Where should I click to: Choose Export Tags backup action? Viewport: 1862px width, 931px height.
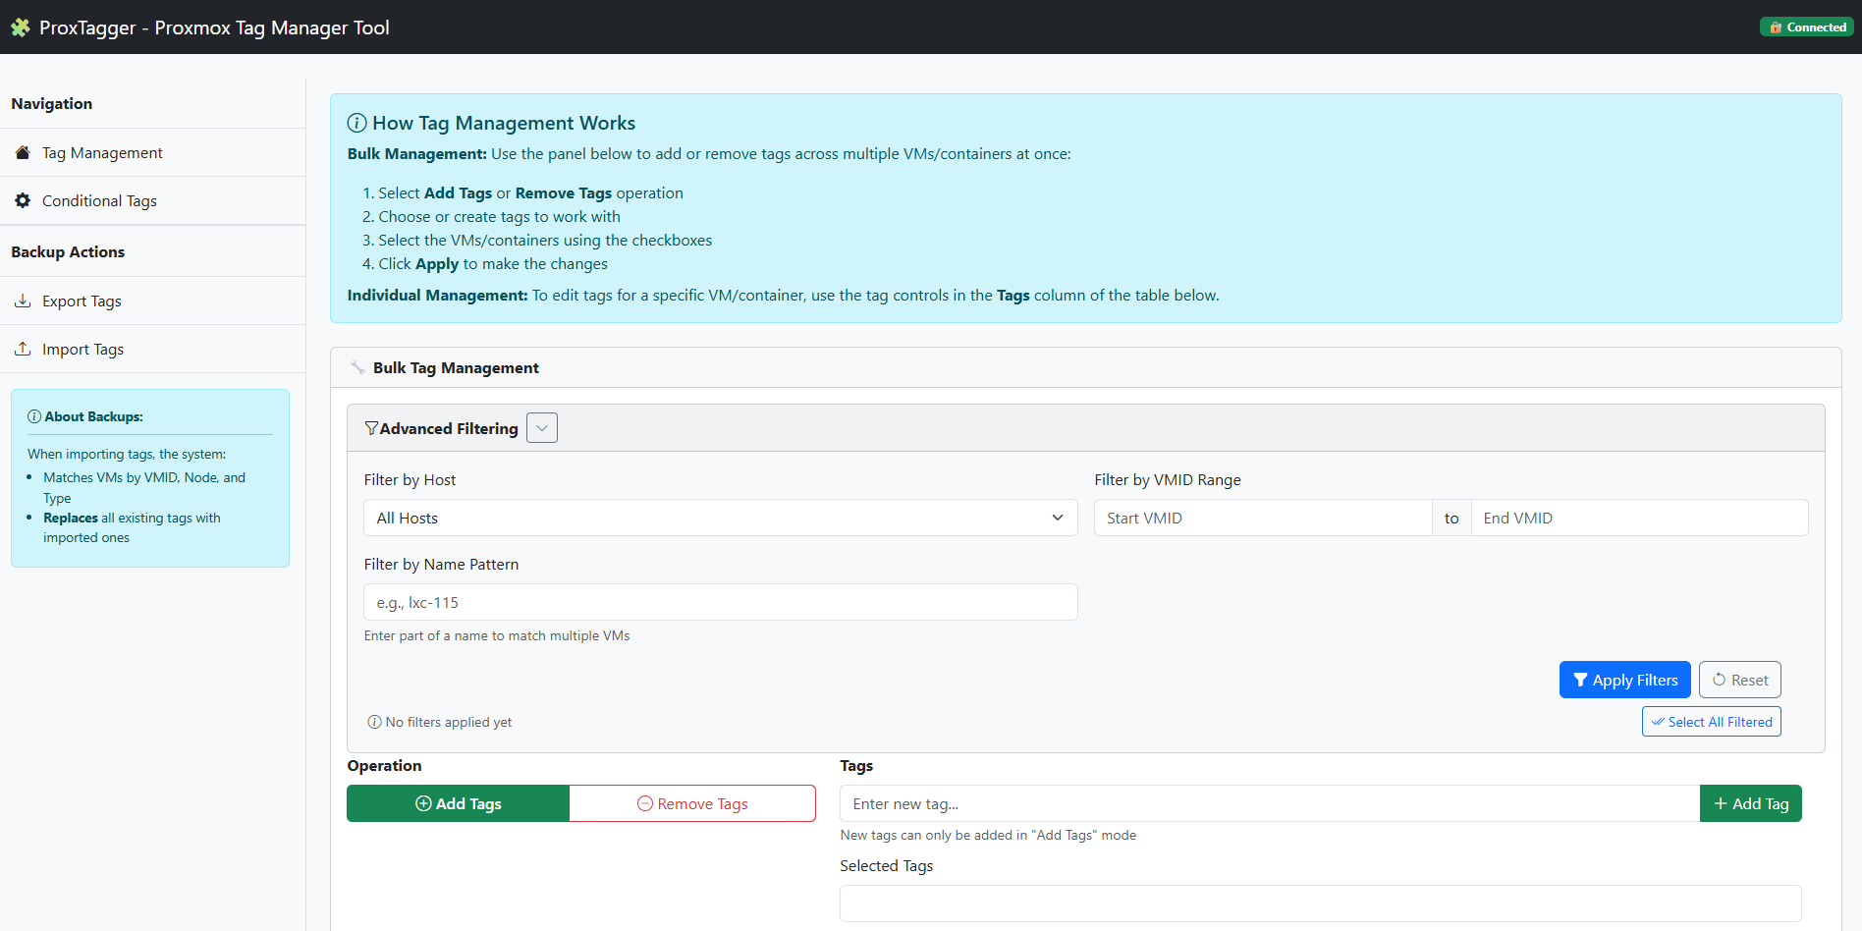point(152,301)
